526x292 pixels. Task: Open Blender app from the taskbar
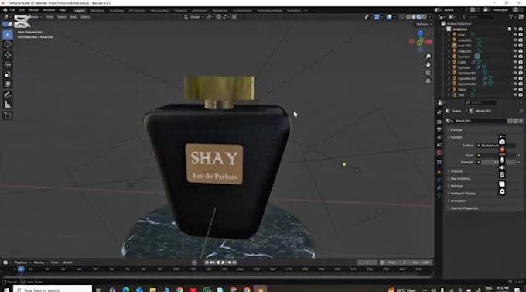click(260, 290)
